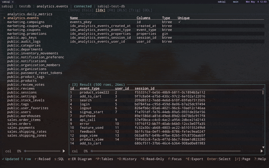The height and width of the screenshot is (168, 269).
Task: Click the testdb label in header
Action: tap(25, 6)
